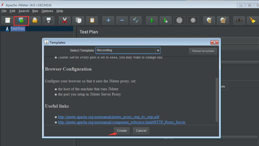Click the Test Plan flask icon in tree
This screenshot has width=259, height=146.
pyautogui.click(x=7, y=29)
